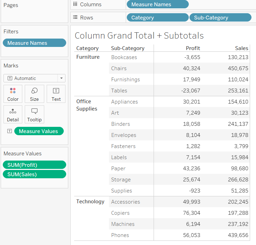Screen dimensions: 256x245
Task: Select the Paper sub-category
Action: click(118, 169)
